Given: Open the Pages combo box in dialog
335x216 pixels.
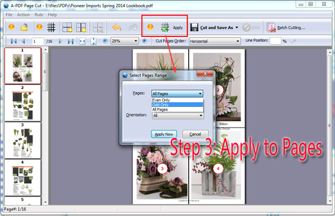Looking at the screenshot, I should [177, 93].
